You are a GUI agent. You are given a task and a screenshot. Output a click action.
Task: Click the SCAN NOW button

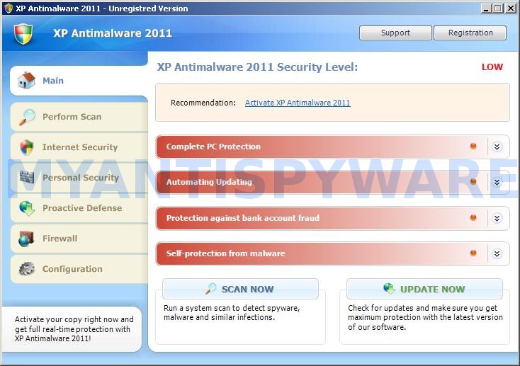(240, 289)
